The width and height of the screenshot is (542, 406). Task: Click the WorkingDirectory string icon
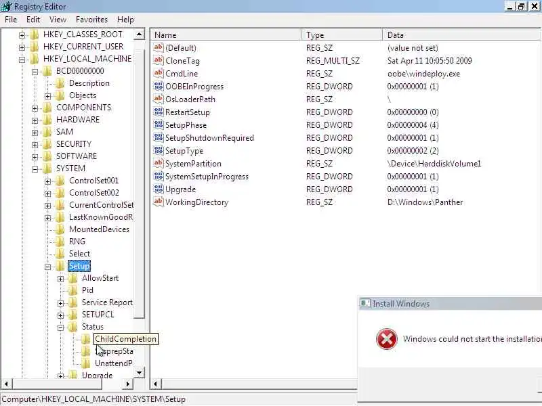point(159,202)
